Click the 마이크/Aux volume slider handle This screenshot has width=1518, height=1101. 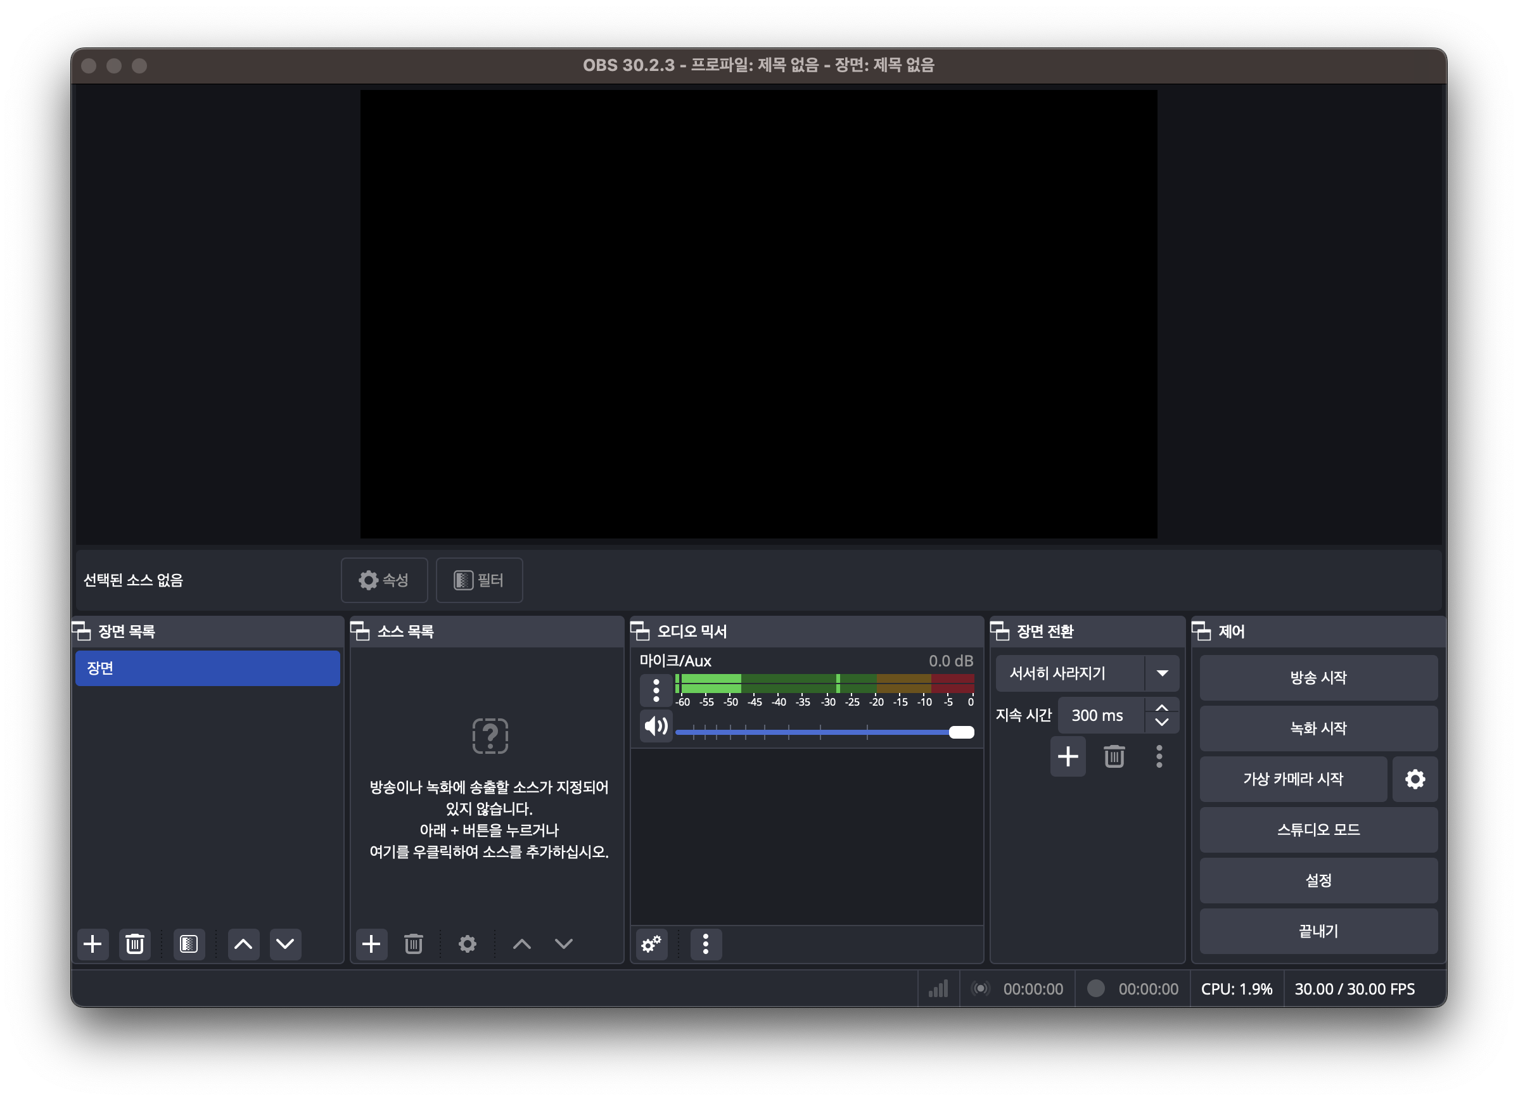[961, 732]
